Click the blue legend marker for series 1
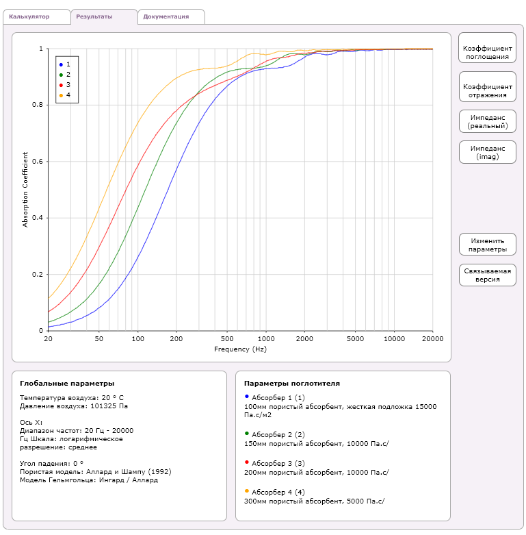The image size is (526, 535). [x=61, y=64]
